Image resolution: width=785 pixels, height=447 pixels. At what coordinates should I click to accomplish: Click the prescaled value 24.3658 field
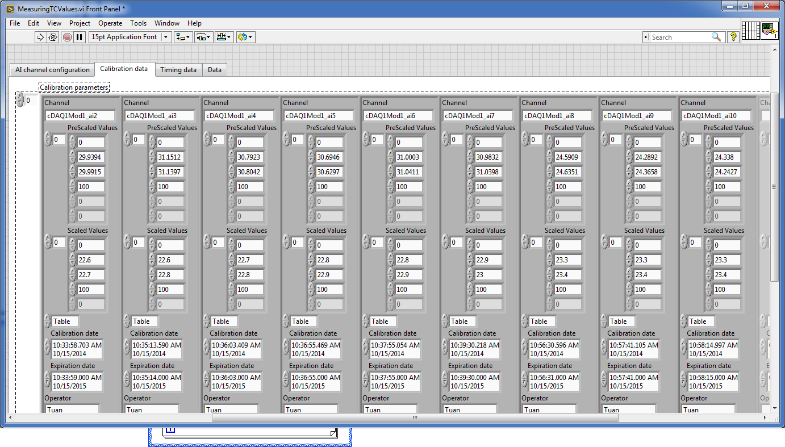pyautogui.click(x=648, y=172)
